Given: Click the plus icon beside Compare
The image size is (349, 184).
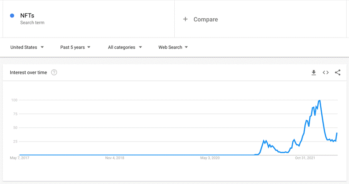Looking at the screenshot, I should pyautogui.click(x=185, y=19).
